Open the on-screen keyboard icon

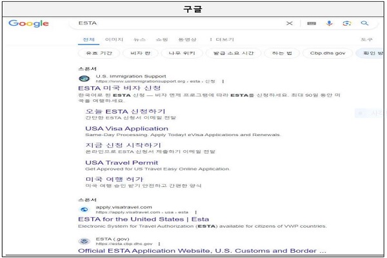point(312,23)
